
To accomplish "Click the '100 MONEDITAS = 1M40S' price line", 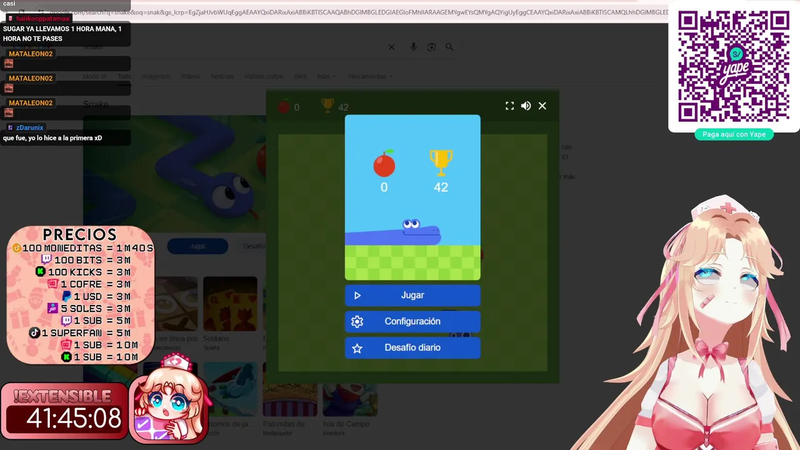I will coord(83,248).
